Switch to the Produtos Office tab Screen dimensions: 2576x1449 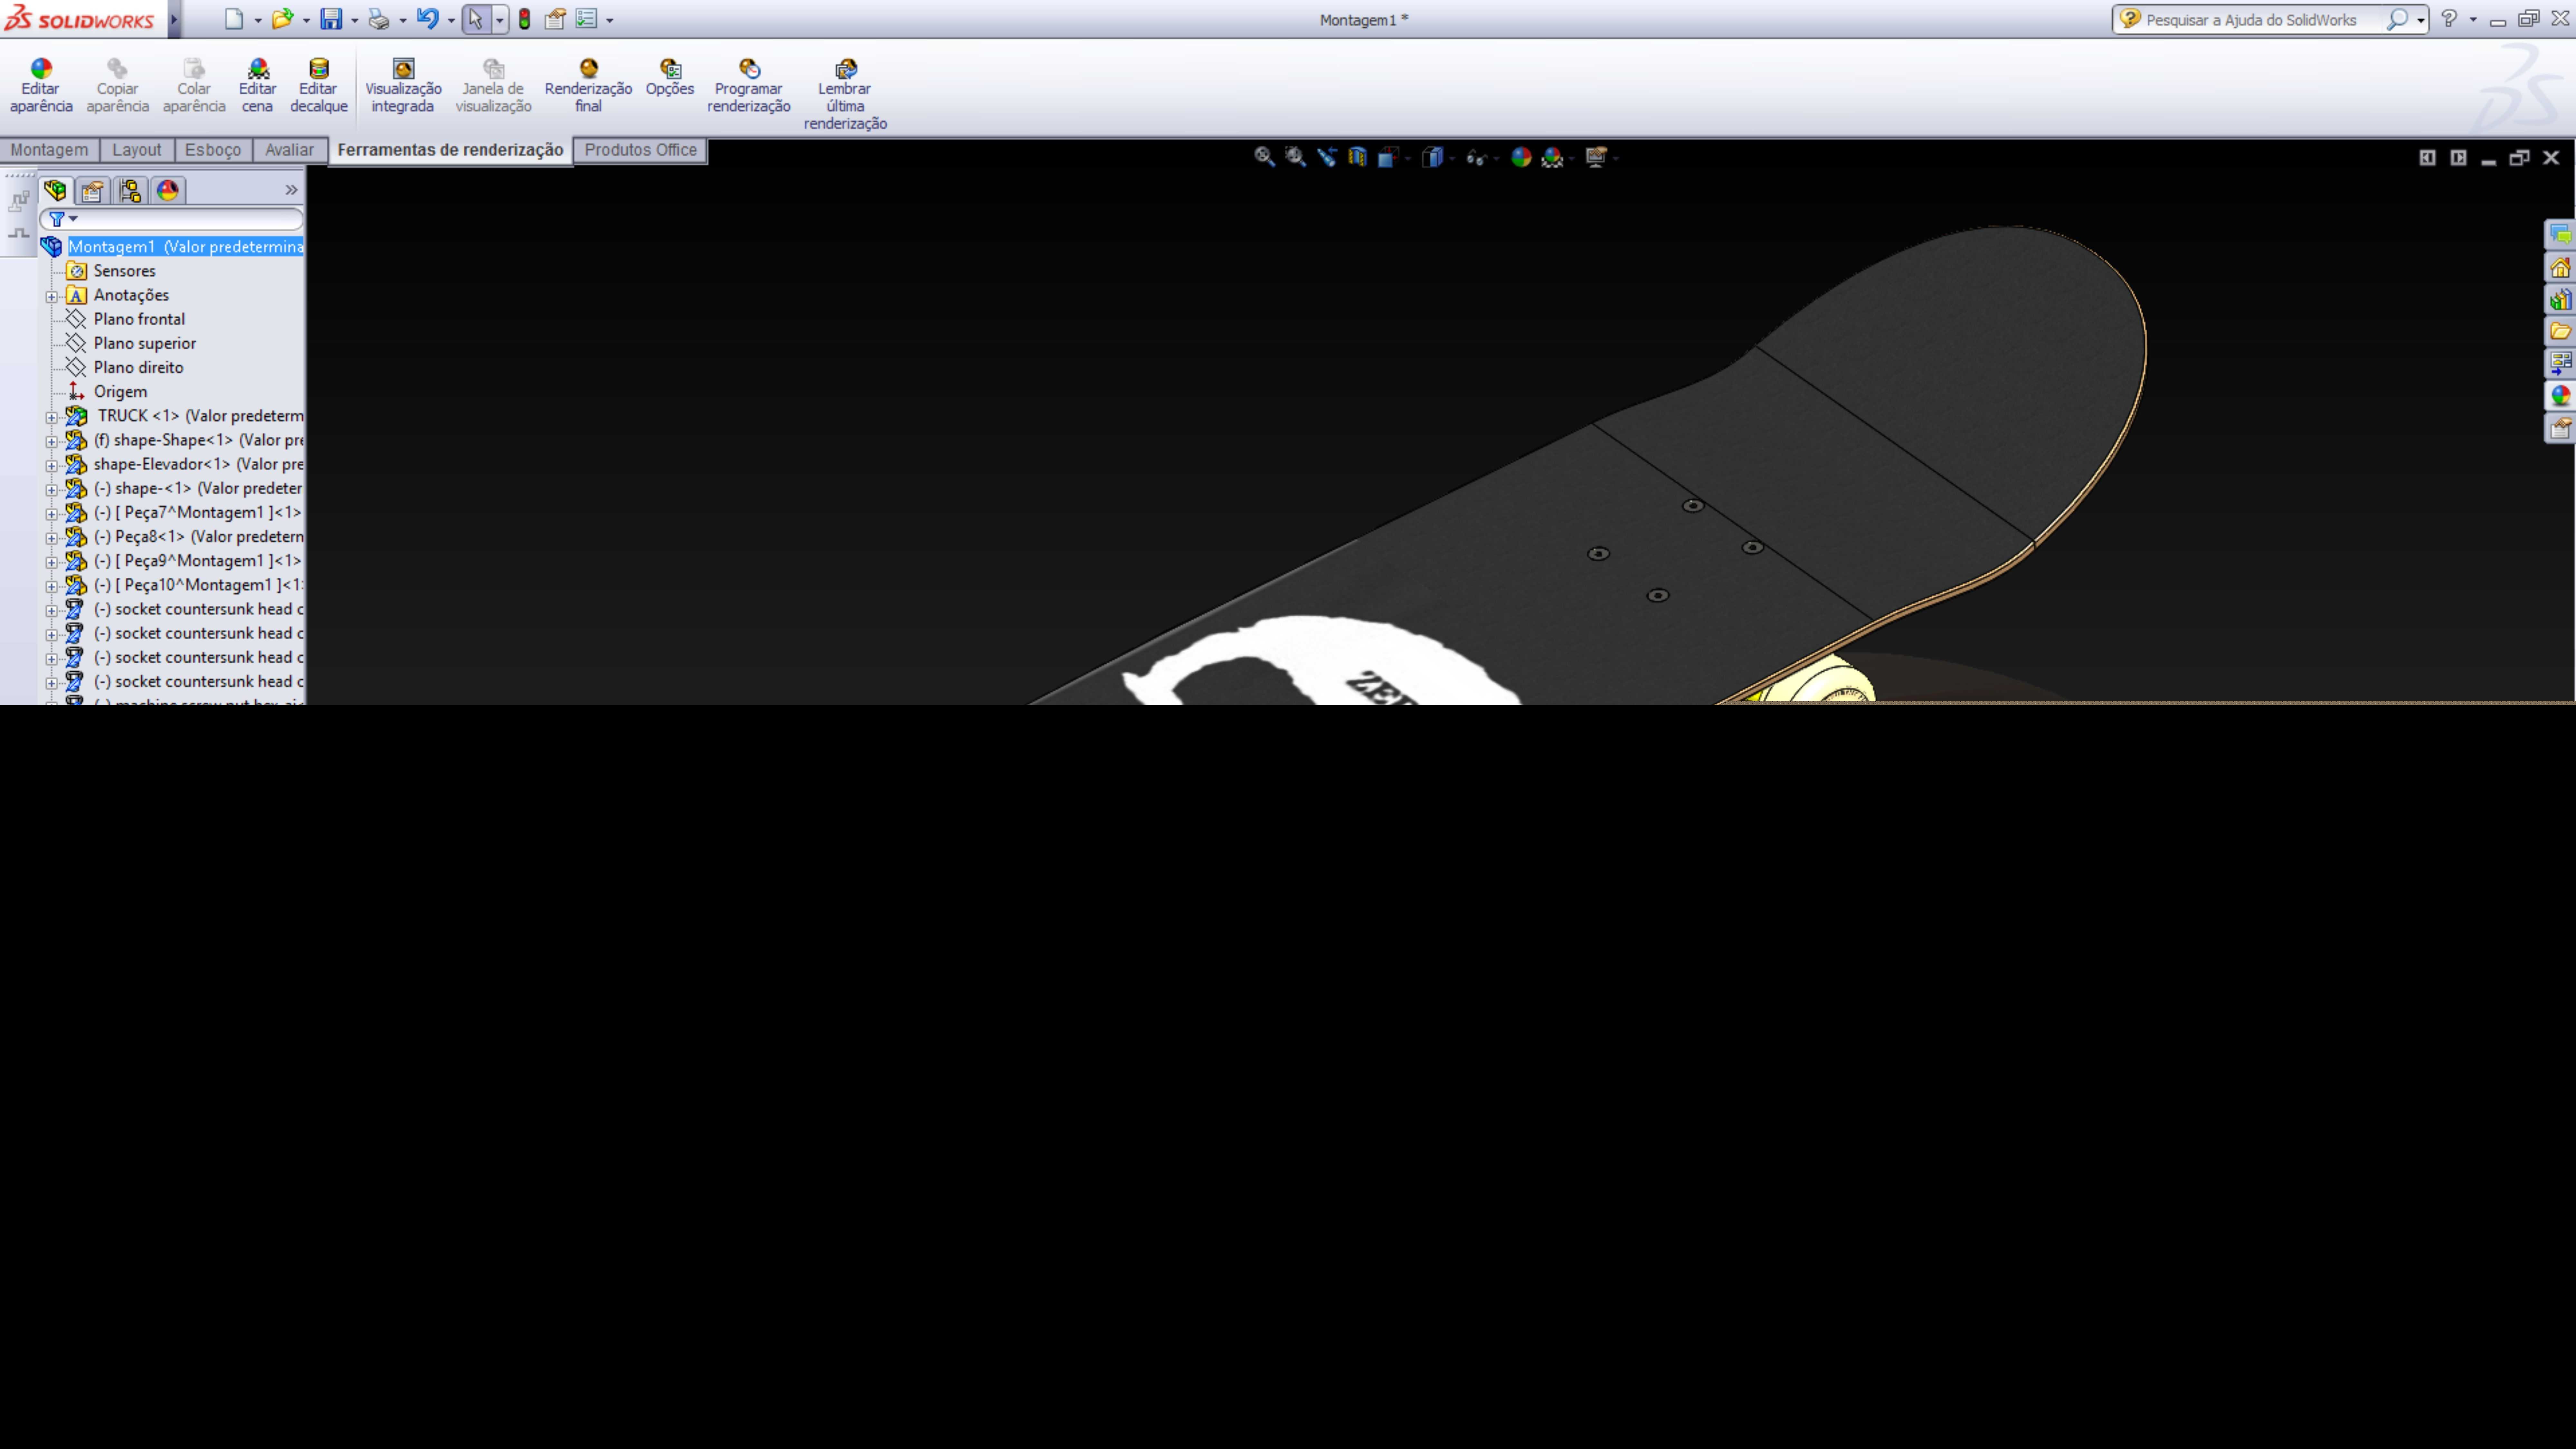click(641, 150)
